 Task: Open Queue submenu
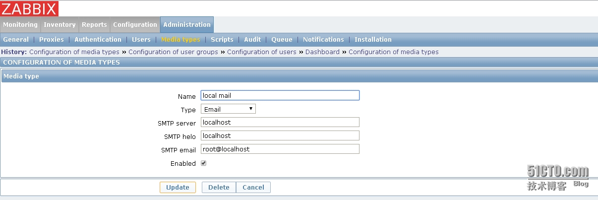point(282,39)
